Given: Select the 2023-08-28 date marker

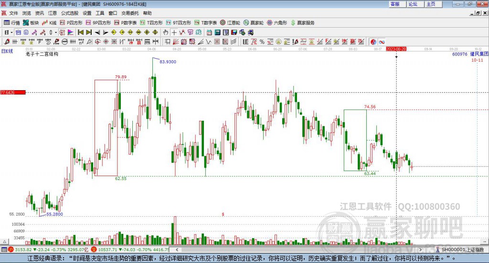Looking at the screenshot, I should (x=396, y=49).
